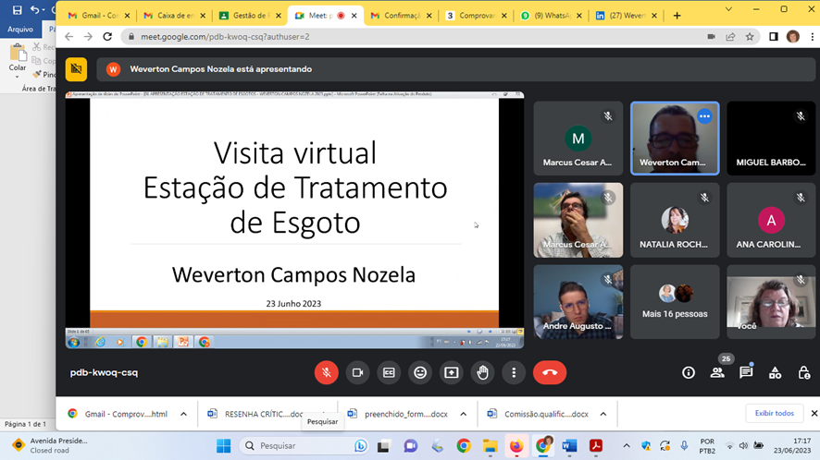Switch to the LinkedIn Wevert tab
This screenshot has width=820, height=460.
click(x=627, y=16)
